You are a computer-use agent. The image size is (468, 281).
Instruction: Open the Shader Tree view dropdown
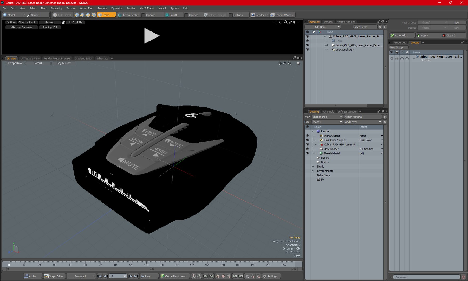327,117
